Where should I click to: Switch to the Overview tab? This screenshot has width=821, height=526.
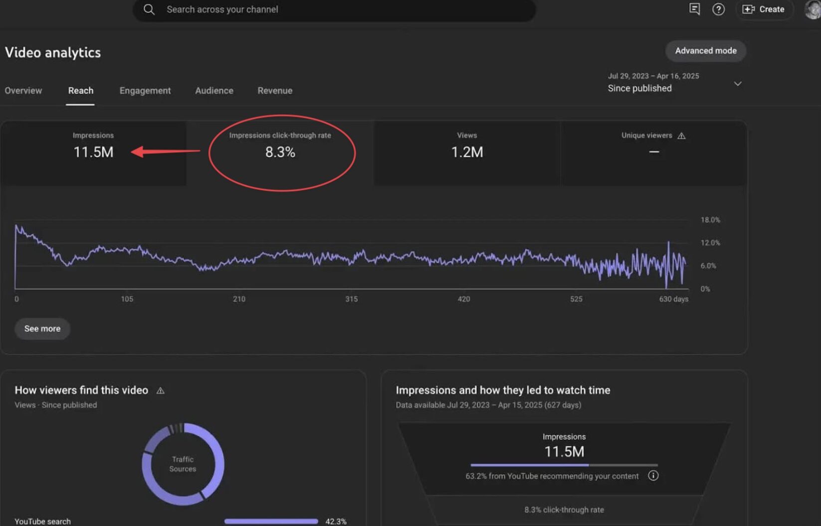point(23,91)
